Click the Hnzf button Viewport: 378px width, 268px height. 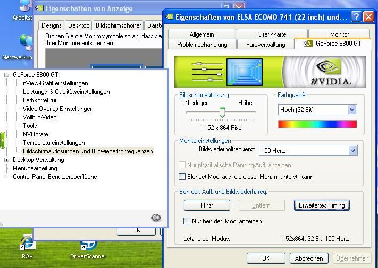point(207,205)
